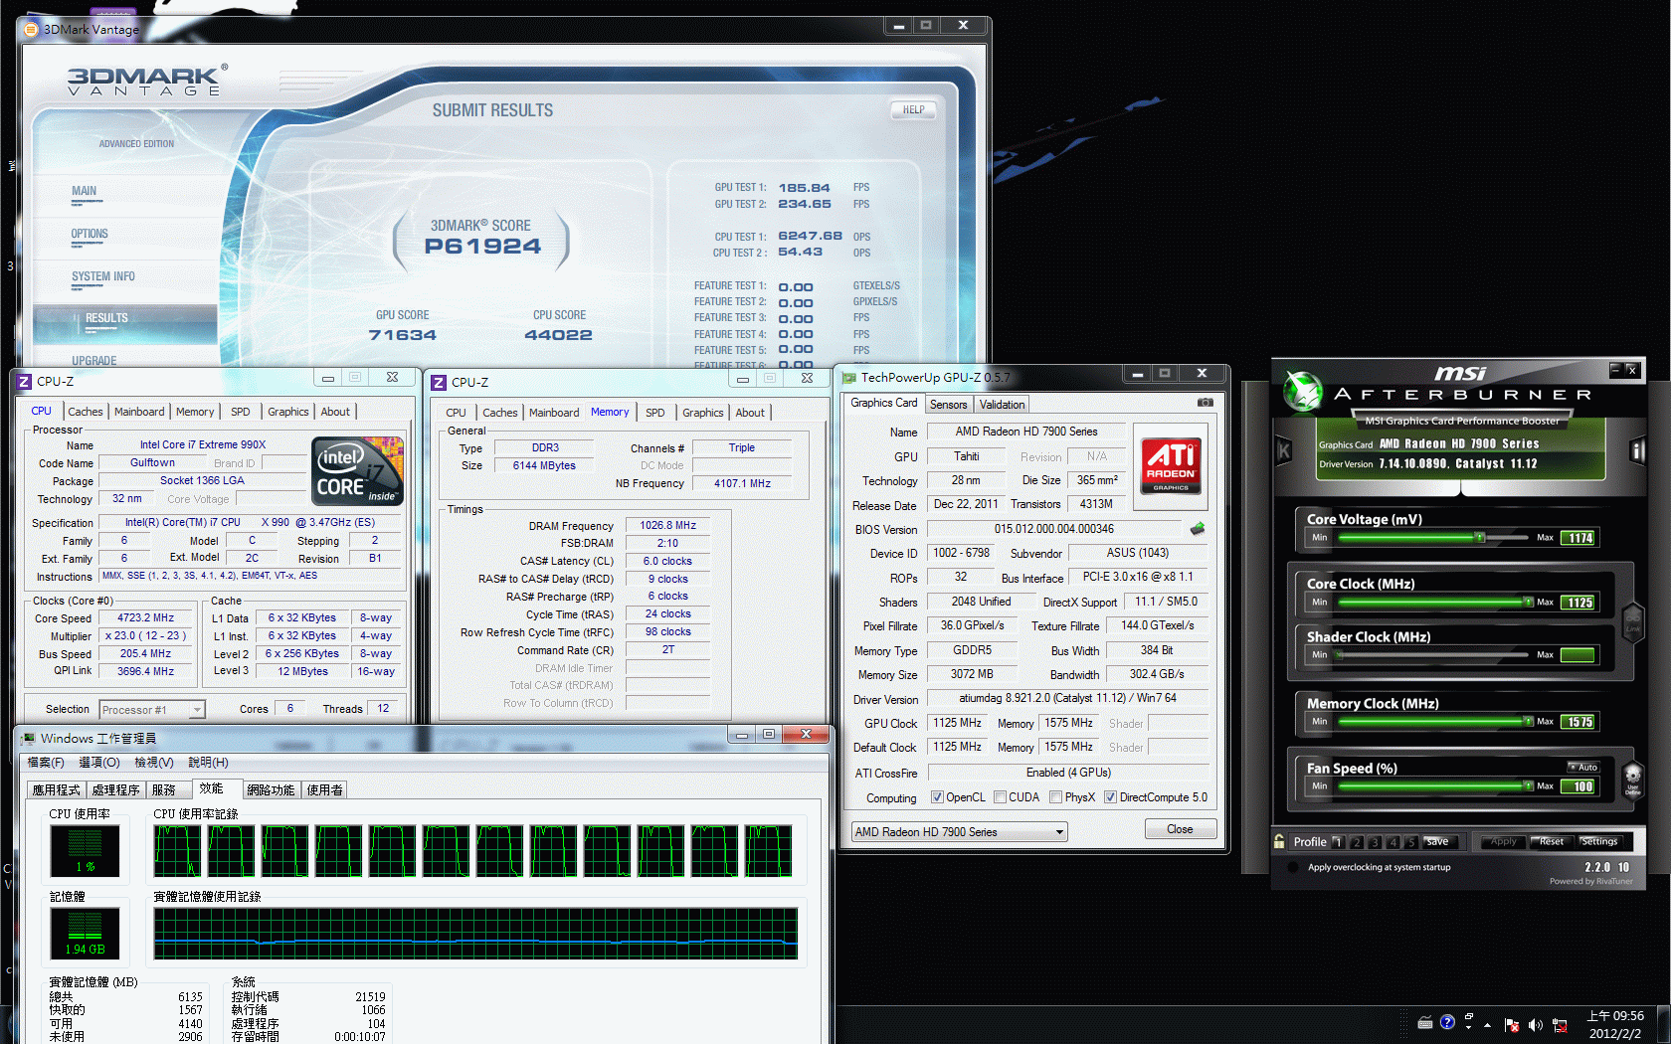Click the BIOS save chip icon in GPU-Z
This screenshot has height=1044, width=1671.
point(1198,529)
